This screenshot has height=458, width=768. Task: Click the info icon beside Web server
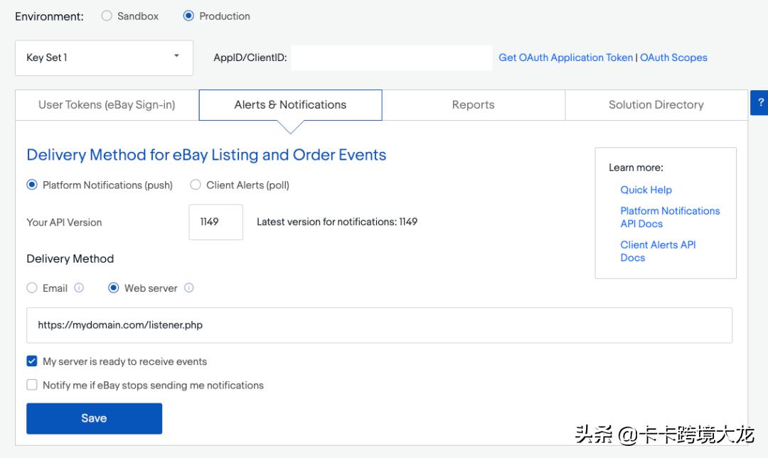(x=189, y=288)
